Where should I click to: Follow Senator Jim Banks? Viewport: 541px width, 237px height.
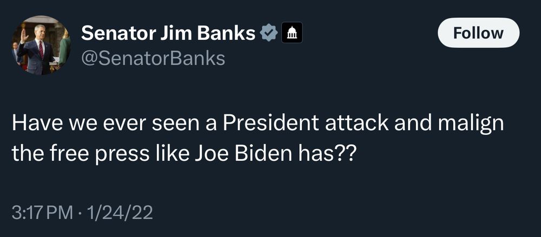pyautogui.click(x=478, y=33)
